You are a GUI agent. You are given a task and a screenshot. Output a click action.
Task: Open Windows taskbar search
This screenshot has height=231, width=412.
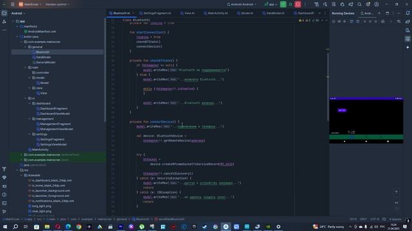pyautogui.click(x=15, y=227)
